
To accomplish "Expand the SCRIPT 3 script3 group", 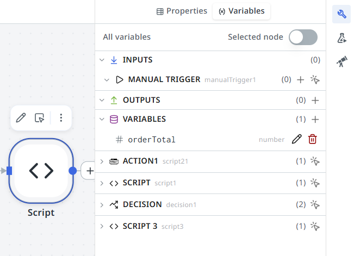I will click(x=102, y=227).
